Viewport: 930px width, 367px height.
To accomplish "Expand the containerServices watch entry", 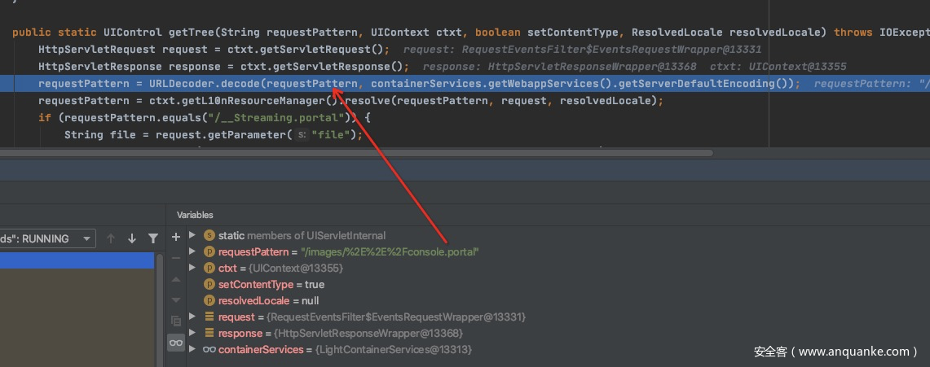I will (x=192, y=349).
